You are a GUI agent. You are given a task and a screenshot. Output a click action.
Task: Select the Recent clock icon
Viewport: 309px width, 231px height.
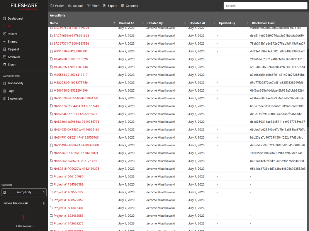[5, 34]
